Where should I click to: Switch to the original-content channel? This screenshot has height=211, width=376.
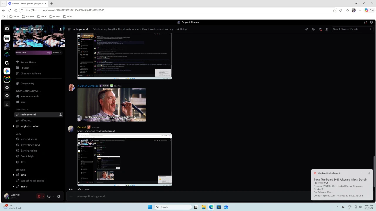click(39, 126)
